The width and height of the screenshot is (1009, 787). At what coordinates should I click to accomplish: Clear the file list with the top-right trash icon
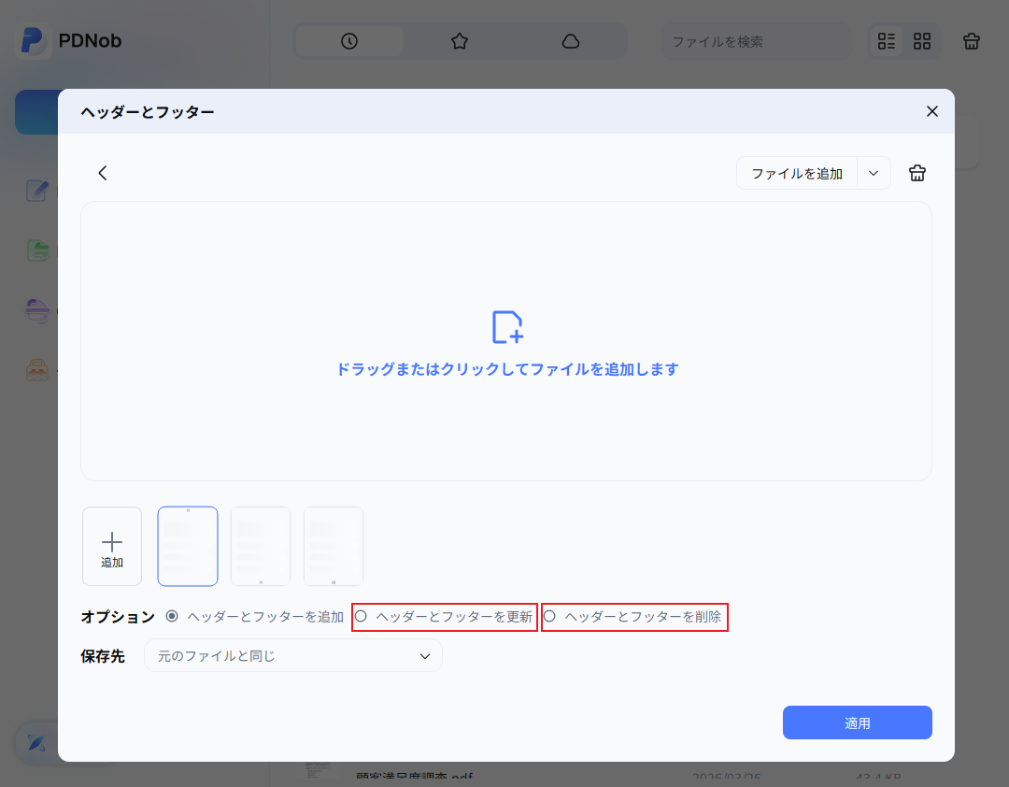click(x=971, y=41)
